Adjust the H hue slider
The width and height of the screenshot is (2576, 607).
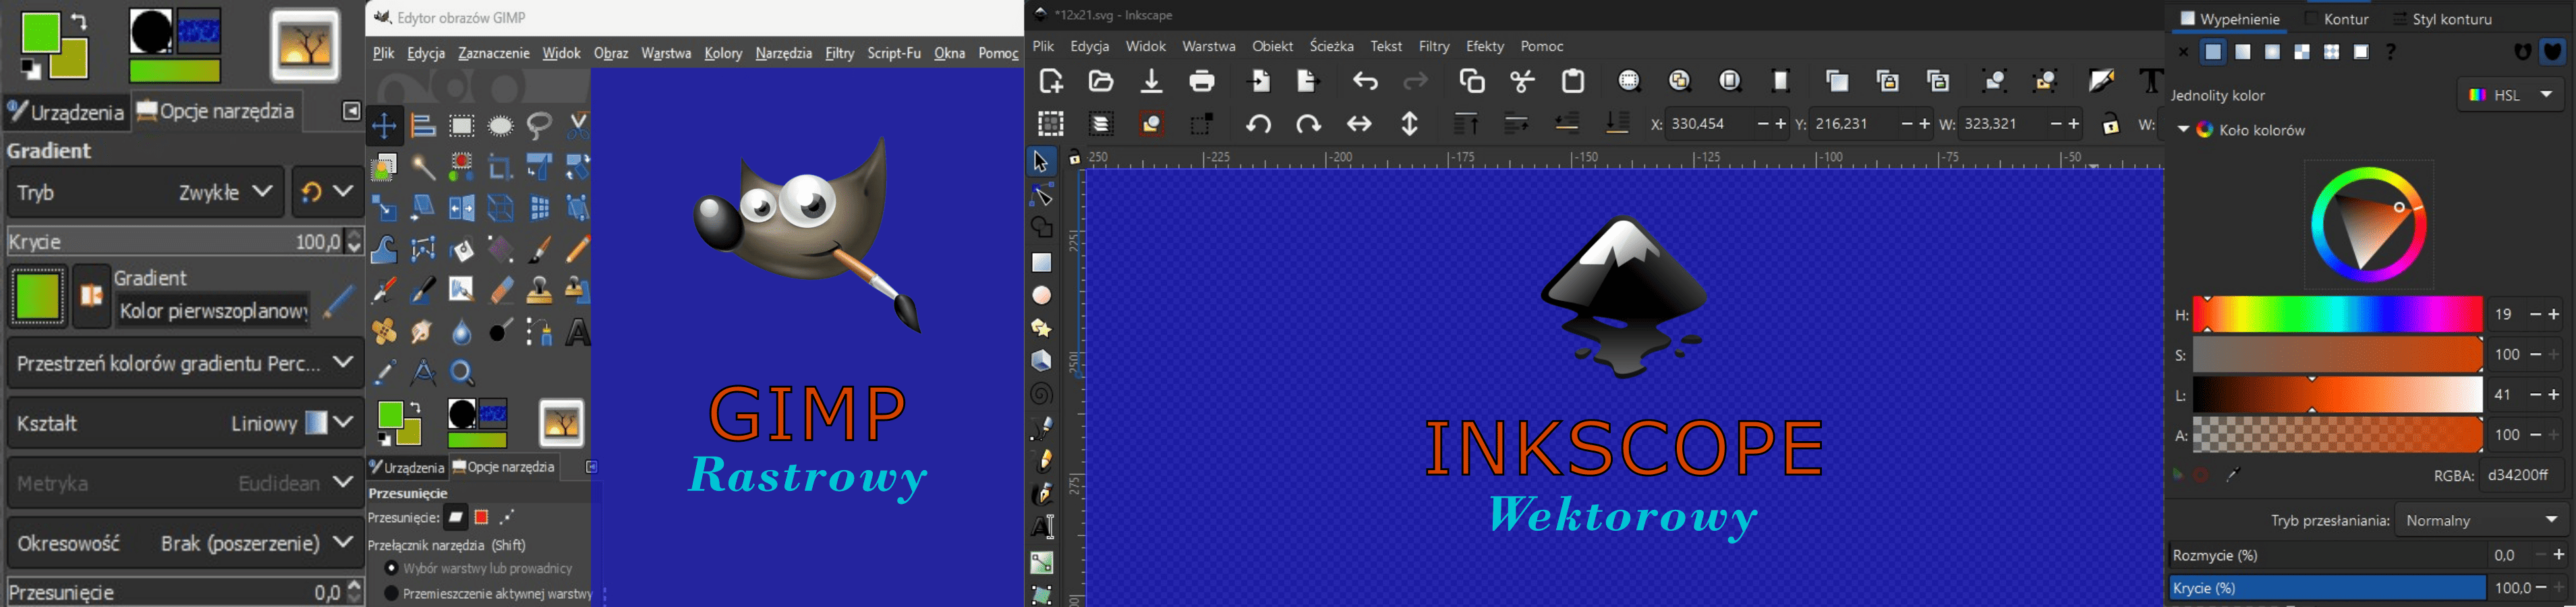2337,315
